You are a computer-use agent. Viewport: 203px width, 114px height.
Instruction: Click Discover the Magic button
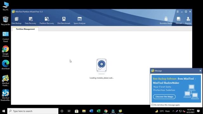point(164,97)
